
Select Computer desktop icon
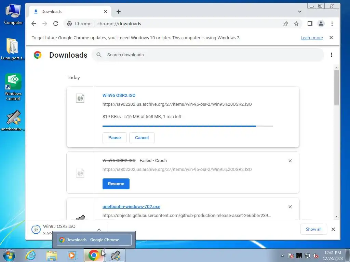tap(13, 14)
